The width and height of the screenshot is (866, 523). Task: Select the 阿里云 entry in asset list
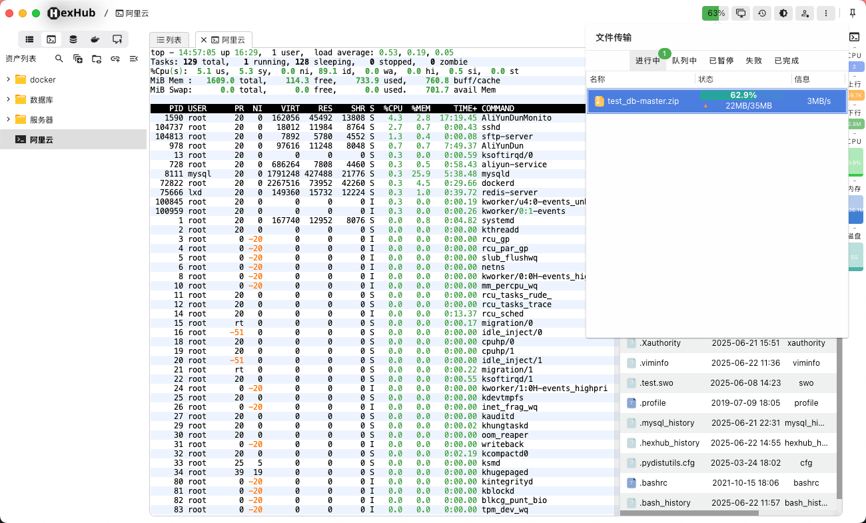tap(41, 140)
